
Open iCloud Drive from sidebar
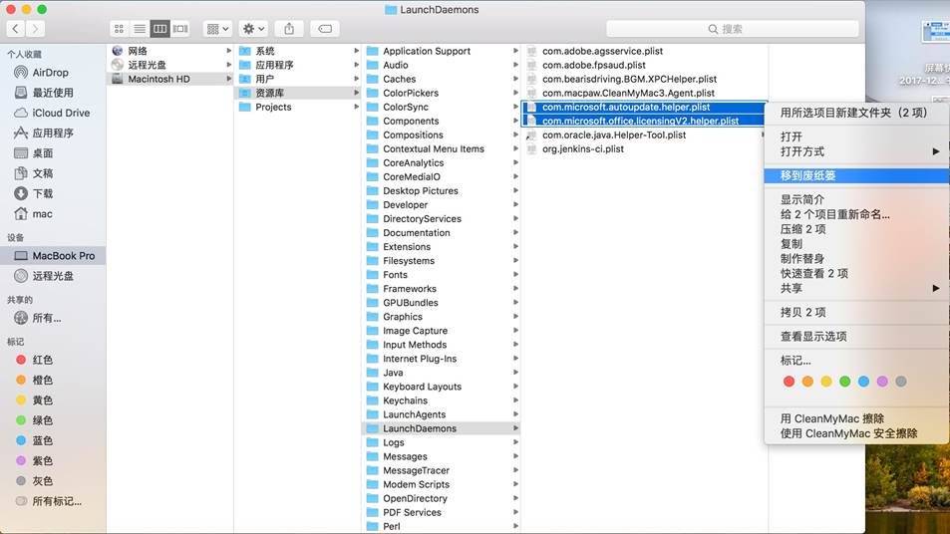click(x=60, y=113)
